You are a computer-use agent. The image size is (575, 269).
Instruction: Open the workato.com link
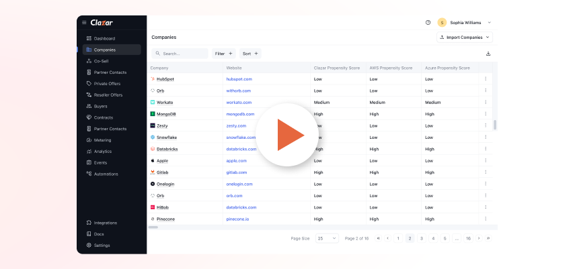[239, 103]
